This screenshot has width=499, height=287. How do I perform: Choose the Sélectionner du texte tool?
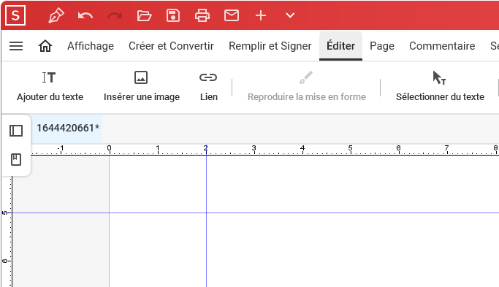[440, 87]
